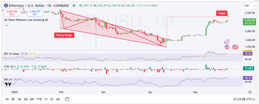
Task: Click the +111.13 (+4.36%) change value
Action: tap(146, 6)
